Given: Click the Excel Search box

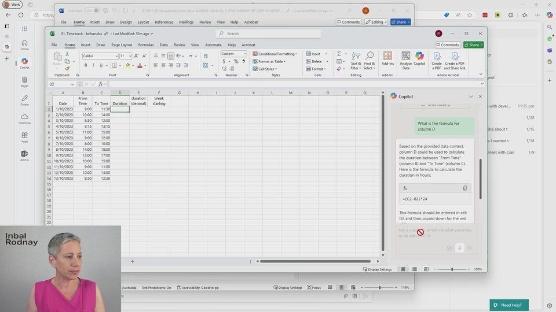Looking at the screenshot, I should pyautogui.click(x=268, y=34).
